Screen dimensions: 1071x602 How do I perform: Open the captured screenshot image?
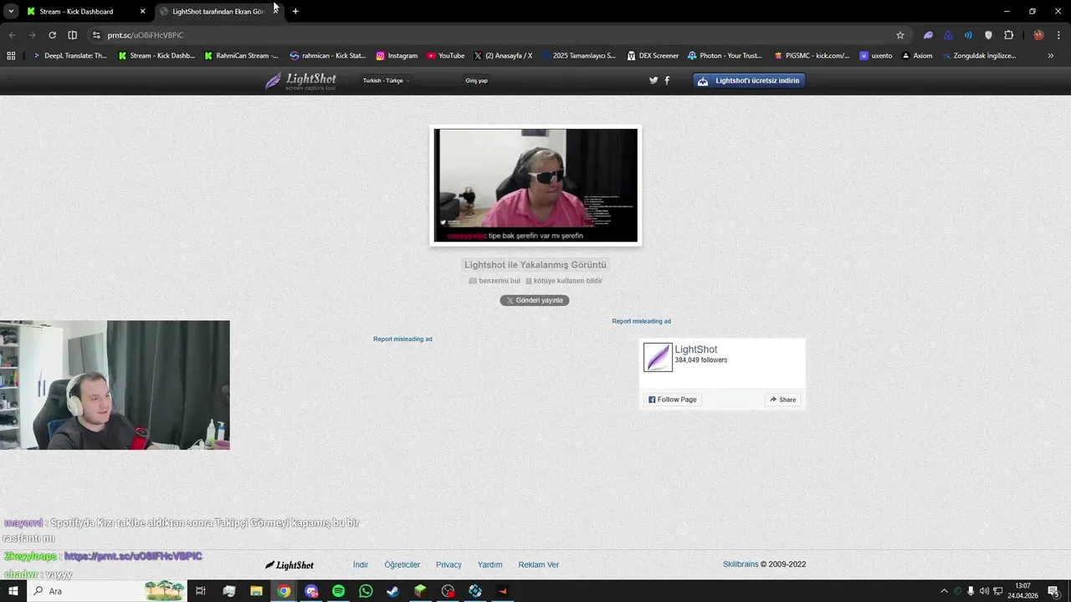(535, 186)
